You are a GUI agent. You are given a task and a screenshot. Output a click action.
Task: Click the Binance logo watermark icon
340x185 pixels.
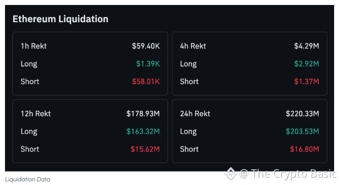[x=230, y=174]
